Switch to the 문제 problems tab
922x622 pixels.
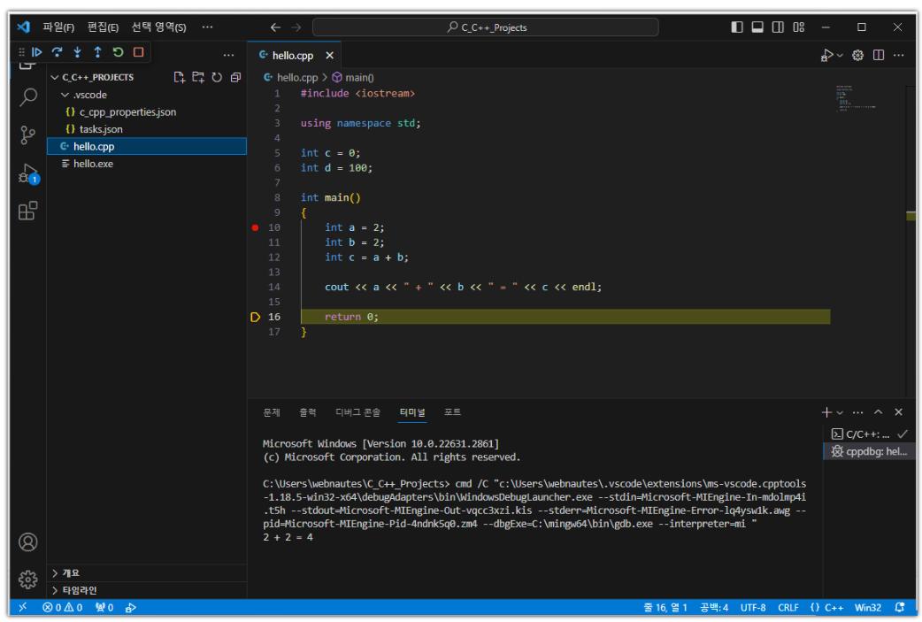(x=271, y=412)
